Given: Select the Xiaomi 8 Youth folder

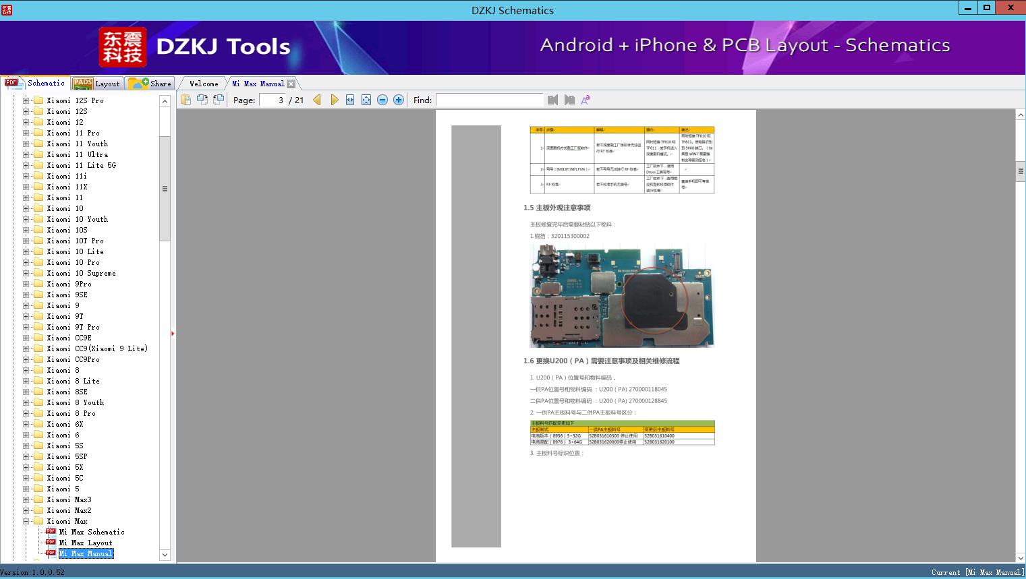Looking at the screenshot, I should [x=75, y=402].
